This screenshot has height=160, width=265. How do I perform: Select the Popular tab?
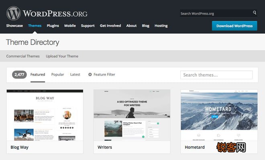pos(58,75)
